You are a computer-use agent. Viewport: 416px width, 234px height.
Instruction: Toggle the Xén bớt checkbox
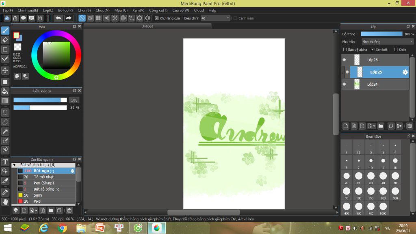pyautogui.click(x=373, y=50)
